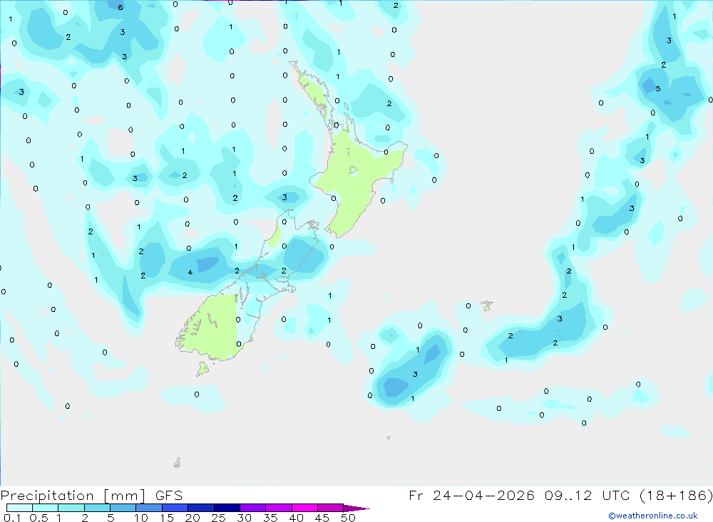Image resolution: width=713 pixels, height=522 pixels.
Task: Click the legend label '40'
Action: [x=297, y=518]
